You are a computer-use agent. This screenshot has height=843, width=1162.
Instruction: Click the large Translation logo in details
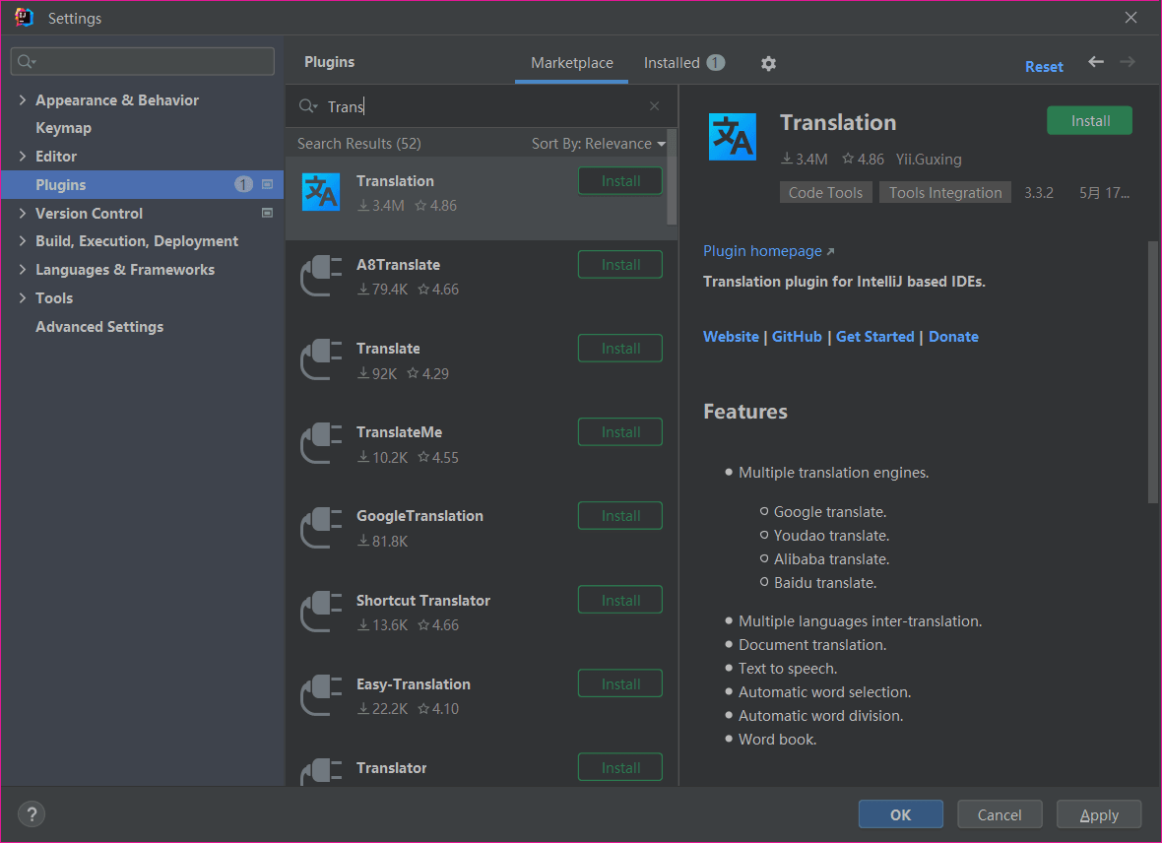click(733, 137)
